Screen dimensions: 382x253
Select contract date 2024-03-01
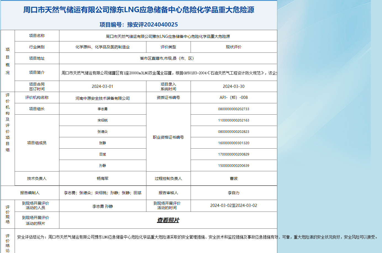click(102, 86)
